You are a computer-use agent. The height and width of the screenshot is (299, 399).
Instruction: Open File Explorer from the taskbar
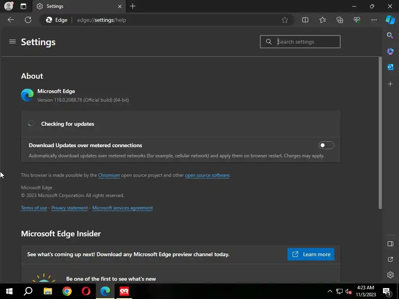(x=48, y=291)
